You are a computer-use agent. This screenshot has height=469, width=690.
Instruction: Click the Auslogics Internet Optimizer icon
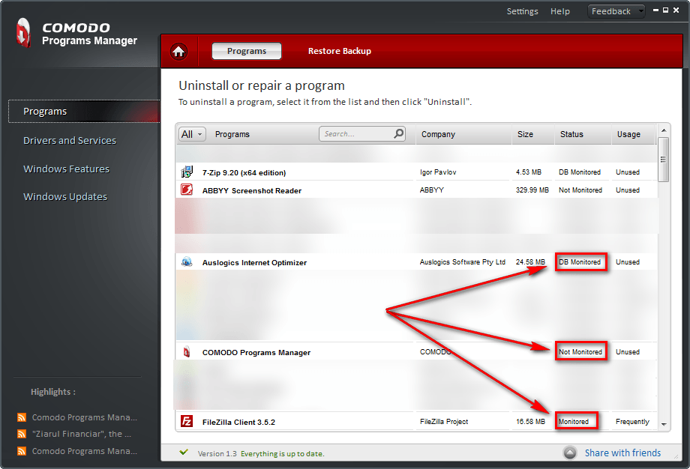click(x=187, y=262)
